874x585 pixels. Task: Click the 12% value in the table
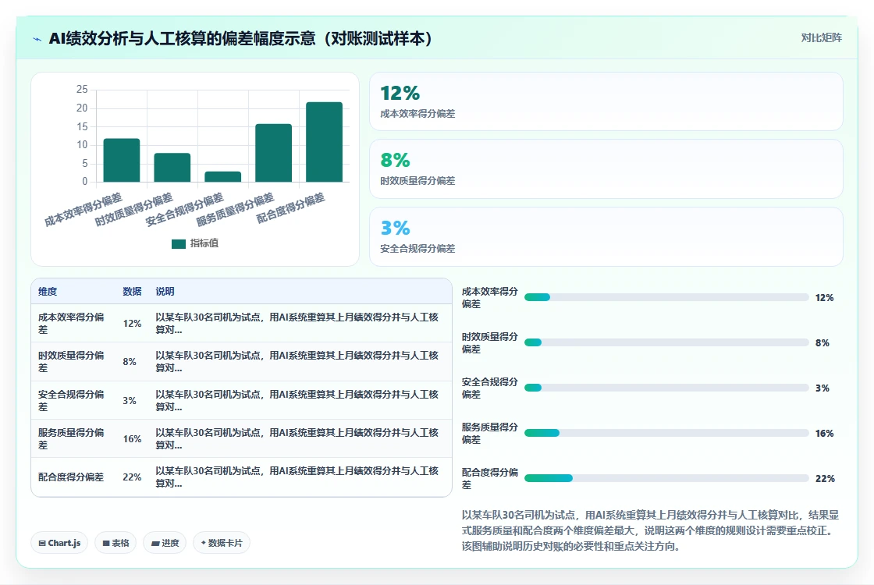click(132, 324)
